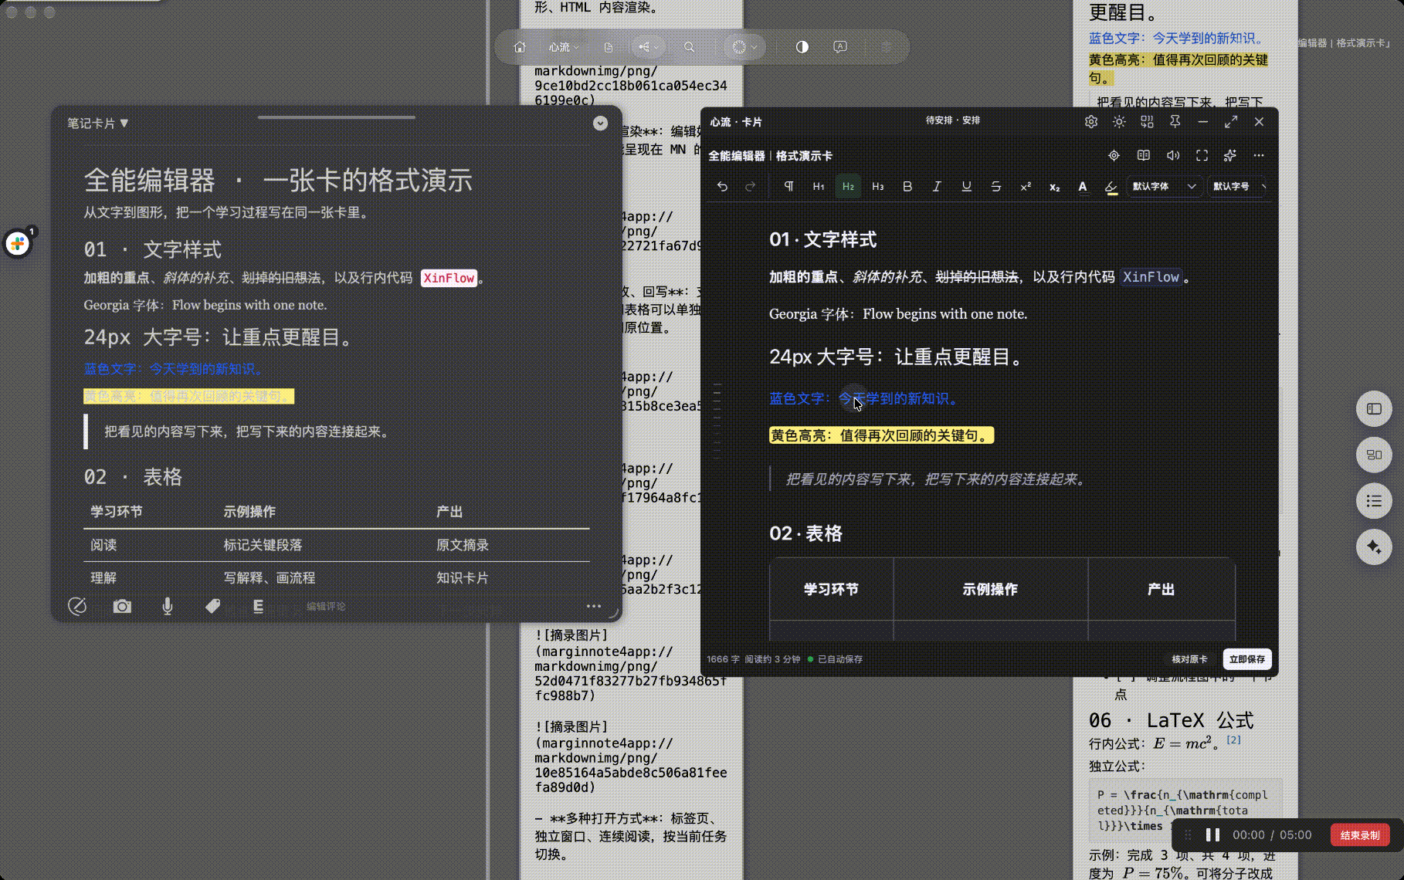This screenshot has height=880, width=1404.
Task: Open the 心流 dropdown in top toolbar
Action: [x=564, y=47]
